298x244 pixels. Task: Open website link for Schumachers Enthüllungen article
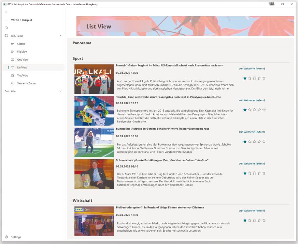tap(252, 164)
